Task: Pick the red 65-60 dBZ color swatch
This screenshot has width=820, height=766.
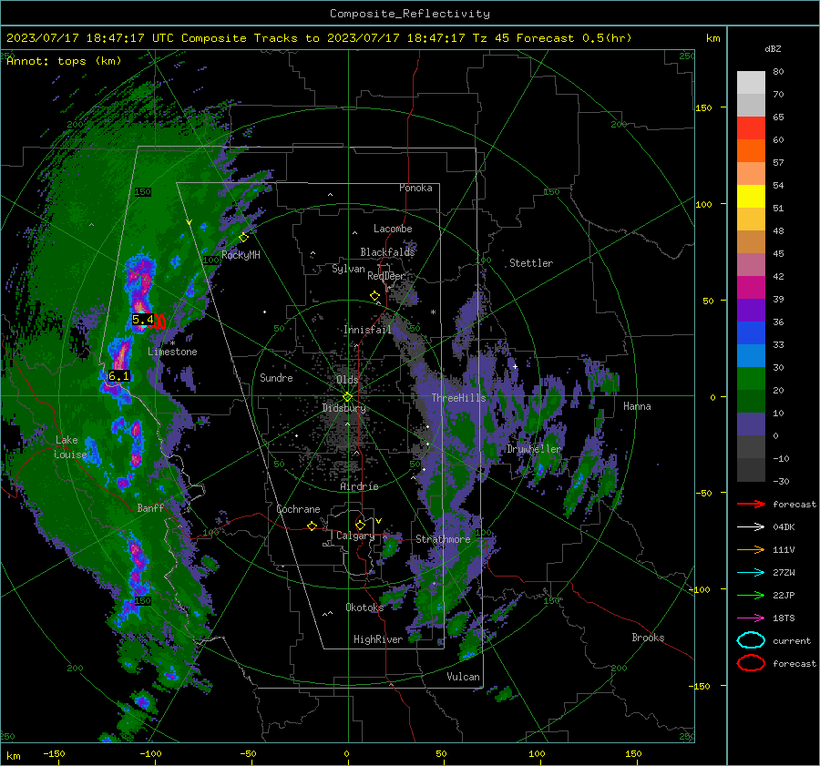Action: 751,128
